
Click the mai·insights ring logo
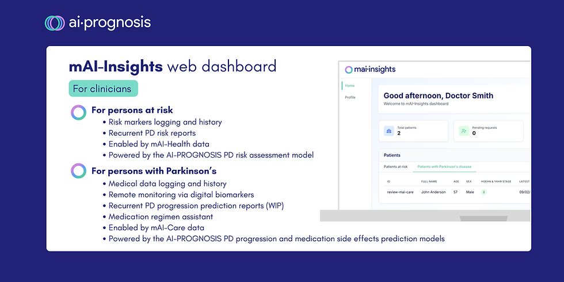coord(348,70)
